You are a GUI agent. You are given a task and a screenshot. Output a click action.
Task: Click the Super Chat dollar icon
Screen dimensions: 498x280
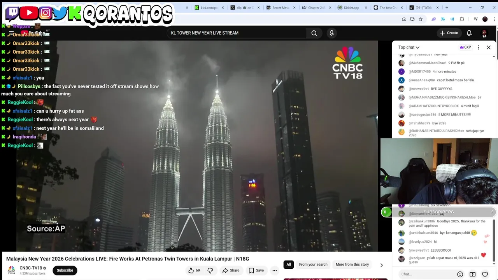[472, 274]
